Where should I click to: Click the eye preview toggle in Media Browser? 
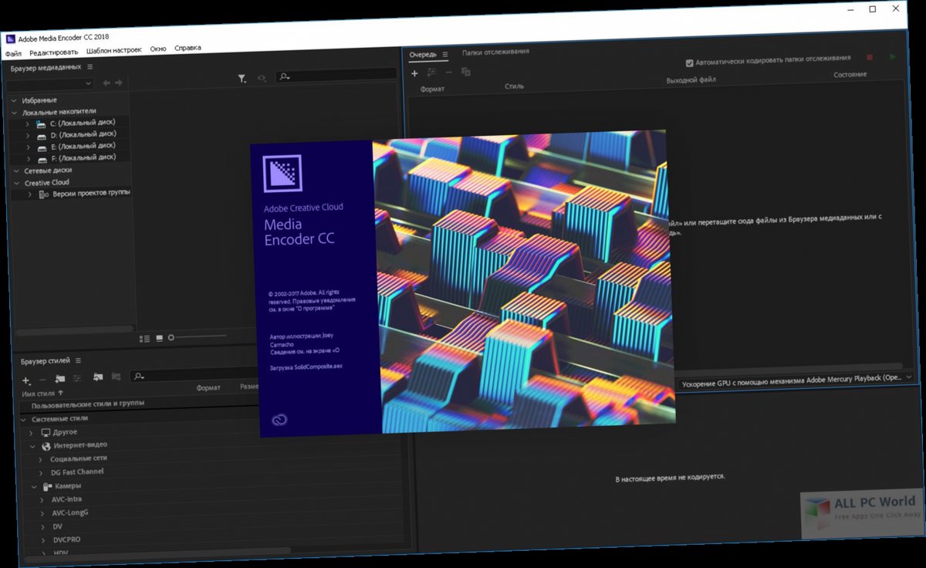click(262, 79)
